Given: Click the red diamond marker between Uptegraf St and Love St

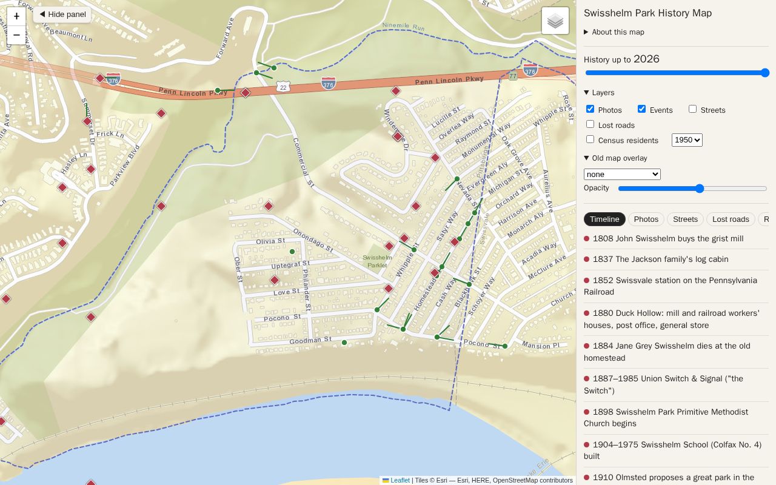Looking at the screenshot, I should (x=275, y=280).
